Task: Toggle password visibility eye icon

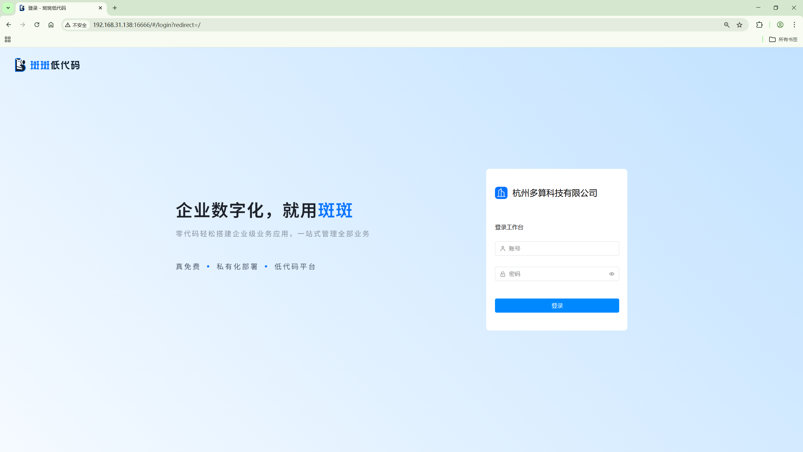Action: 611,274
